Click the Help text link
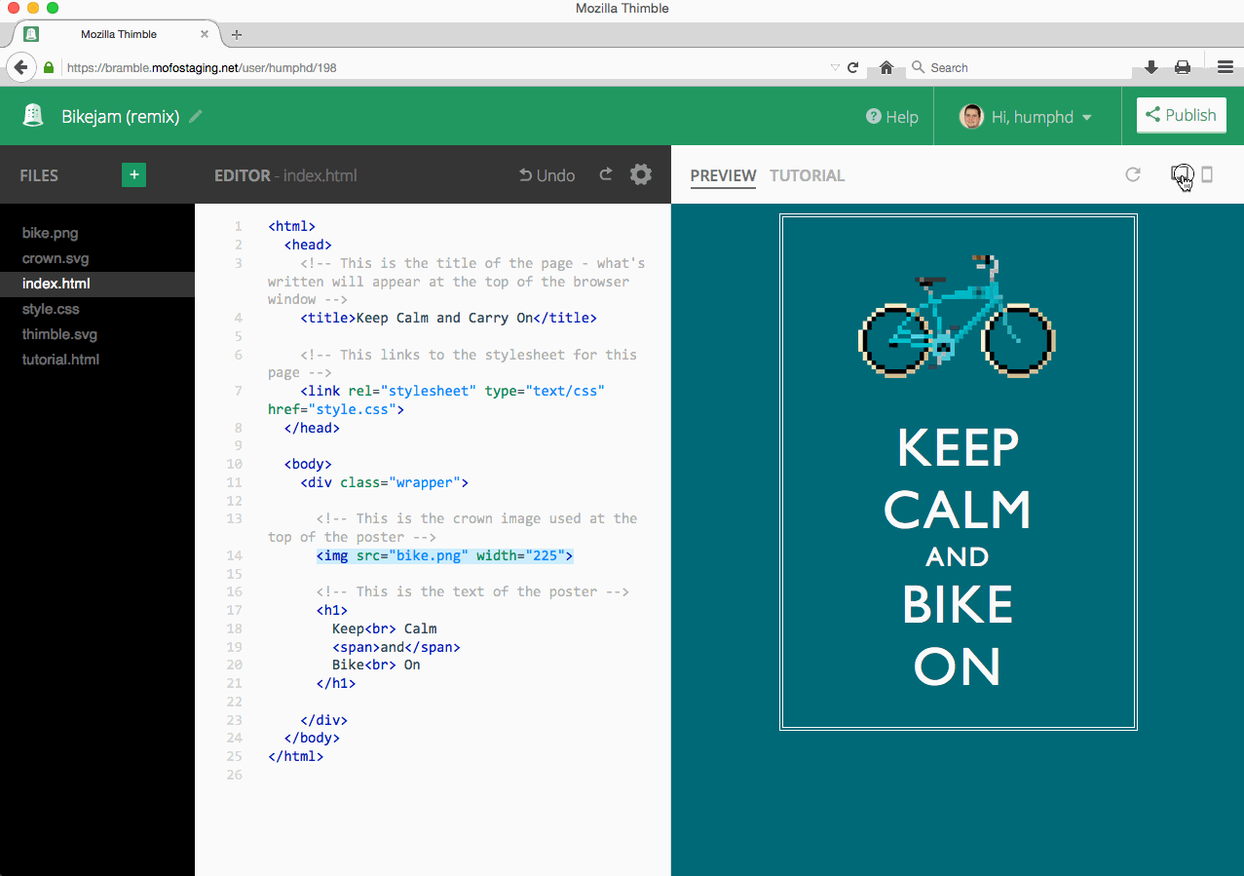 [x=902, y=117]
